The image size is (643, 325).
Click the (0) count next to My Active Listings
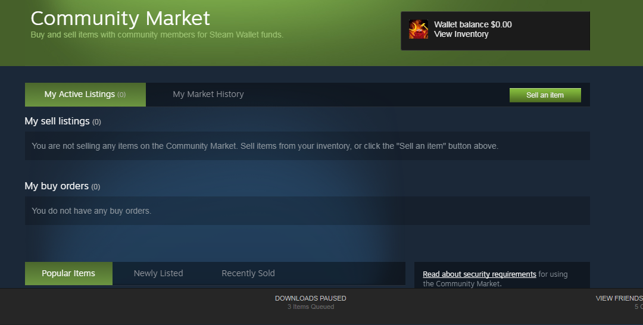[121, 95]
